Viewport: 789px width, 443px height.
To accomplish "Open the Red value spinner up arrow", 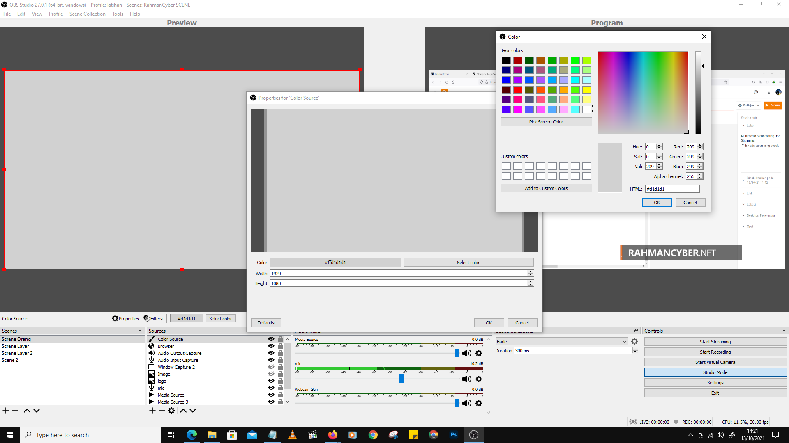I will 700,145.
